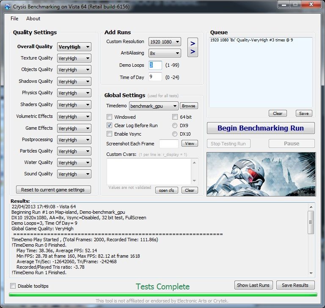325x308 pixels.
Task: Open the File menu
Action: [14, 19]
